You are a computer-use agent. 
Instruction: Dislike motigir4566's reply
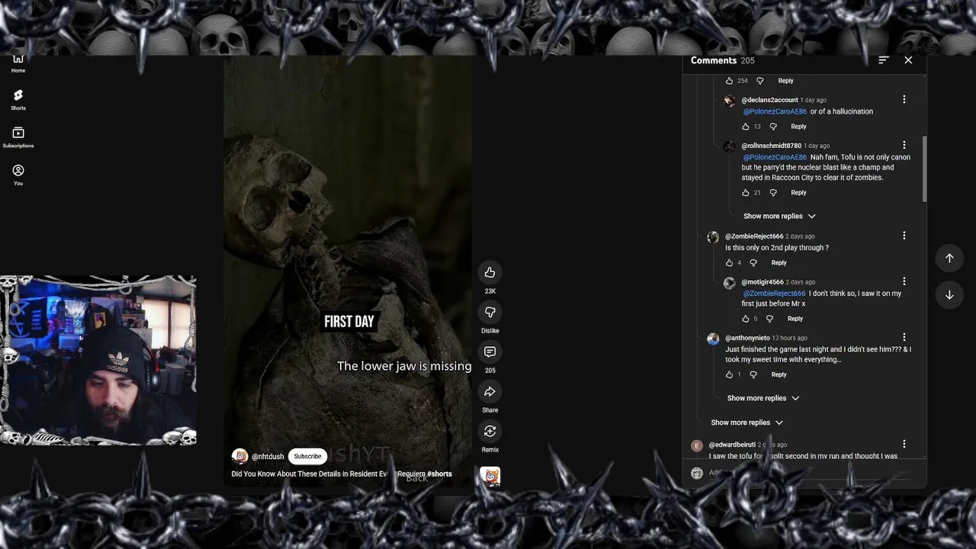tap(769, 319)
